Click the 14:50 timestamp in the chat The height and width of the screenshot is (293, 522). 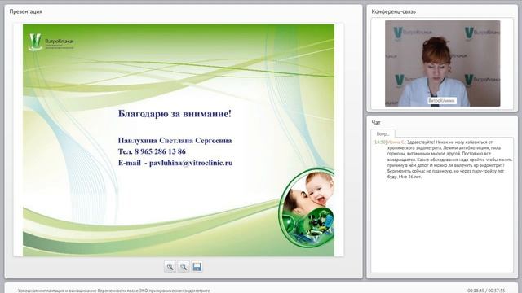point(380,142)
